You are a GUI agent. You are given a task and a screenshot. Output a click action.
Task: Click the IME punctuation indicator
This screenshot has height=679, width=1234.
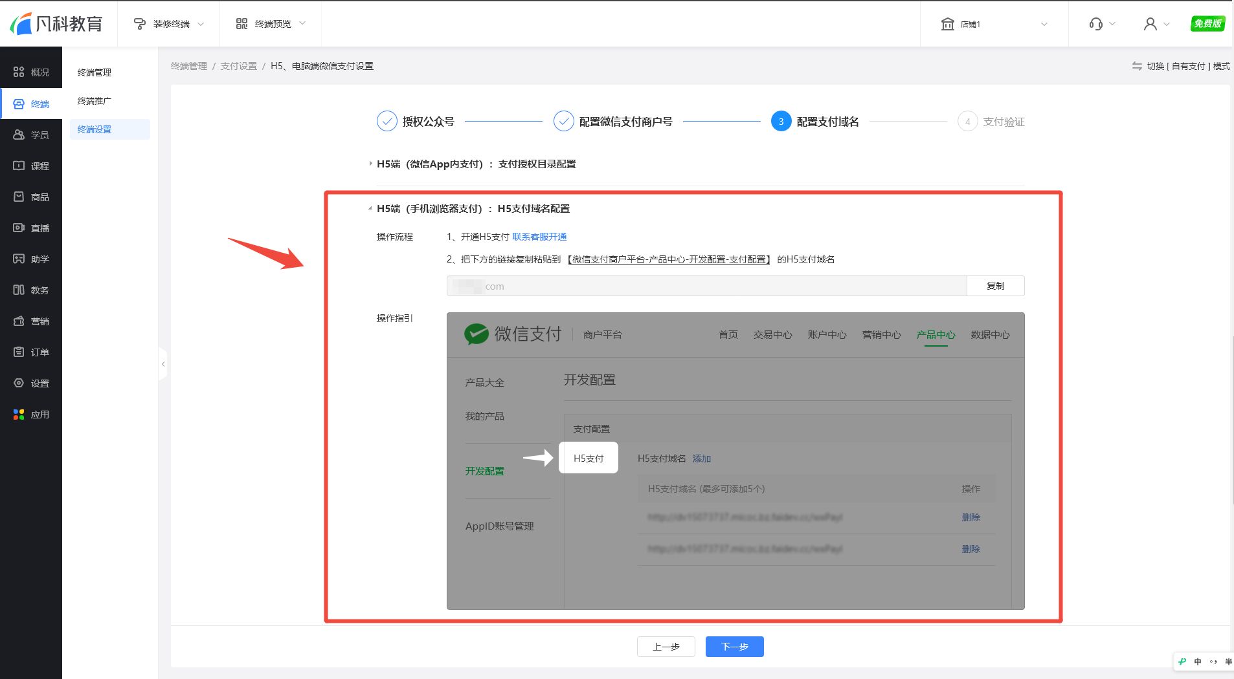tap(1213, 662)
